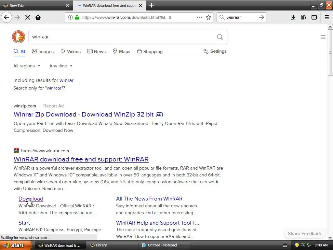Open the Windows Start menu
This screenshot has width=333, height=250.
15,245
